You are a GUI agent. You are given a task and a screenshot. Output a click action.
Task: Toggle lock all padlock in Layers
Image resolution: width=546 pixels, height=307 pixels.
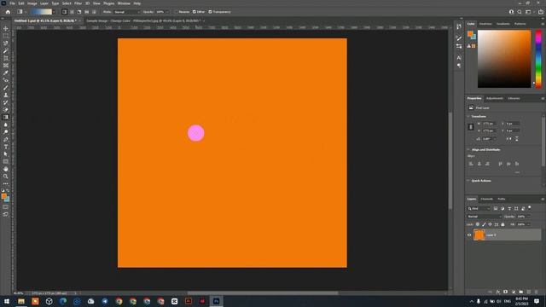502,224
